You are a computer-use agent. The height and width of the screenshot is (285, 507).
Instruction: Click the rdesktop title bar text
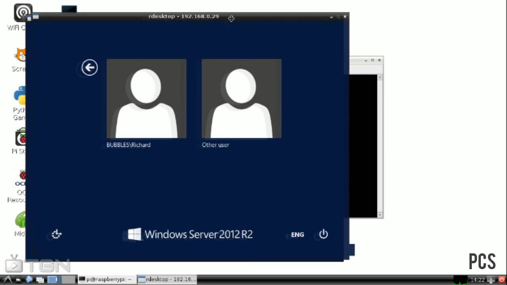click(184, 16)
